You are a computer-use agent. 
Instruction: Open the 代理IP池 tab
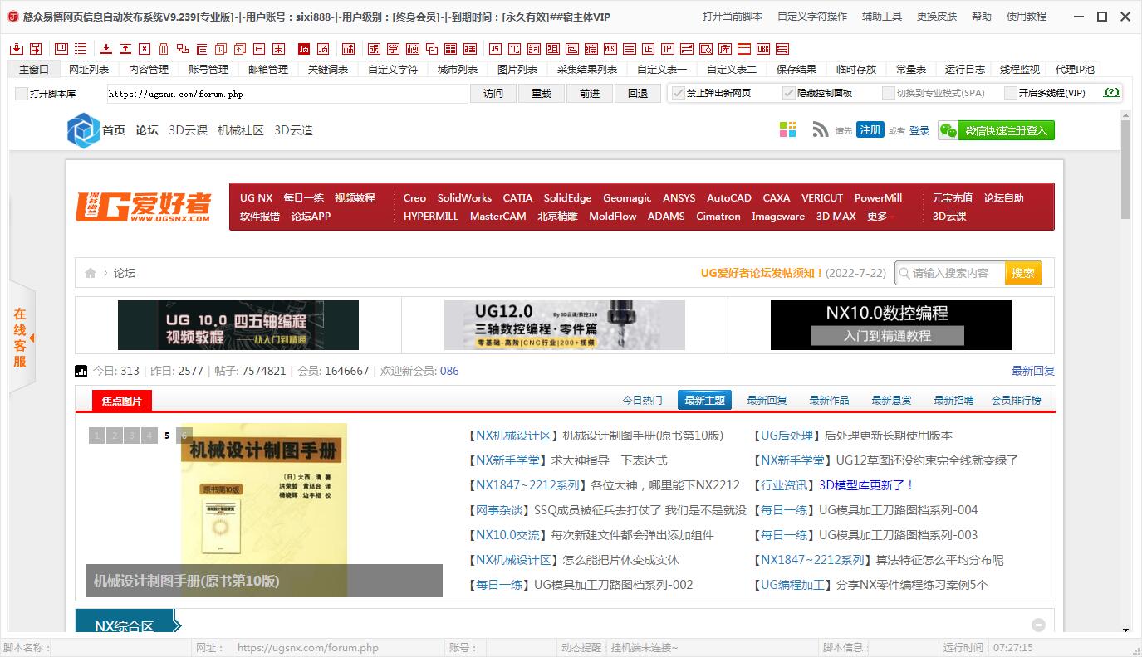1075,70
